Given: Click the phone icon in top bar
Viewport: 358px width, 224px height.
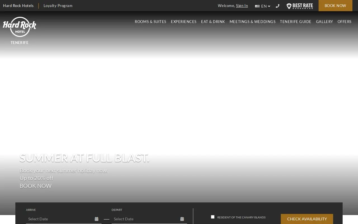Looking at the screenshot, I should point(277,6).
